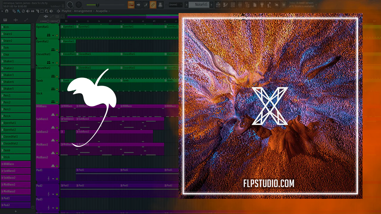Show automation clips in picker panel
The image size is (381, 214).
coord(26,20)
